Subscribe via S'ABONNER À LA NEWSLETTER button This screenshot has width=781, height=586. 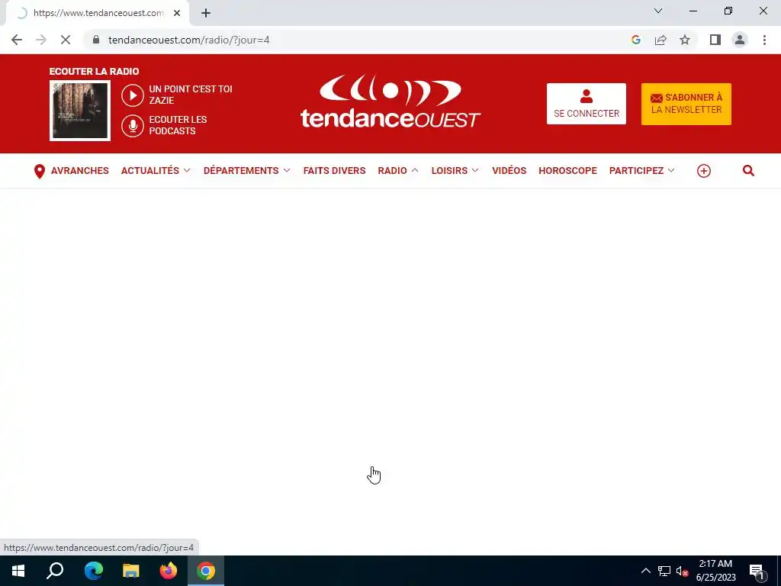coord(686,104)
